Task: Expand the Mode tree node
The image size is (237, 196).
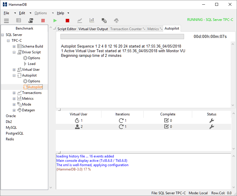Action: click(x=14, y=105)
